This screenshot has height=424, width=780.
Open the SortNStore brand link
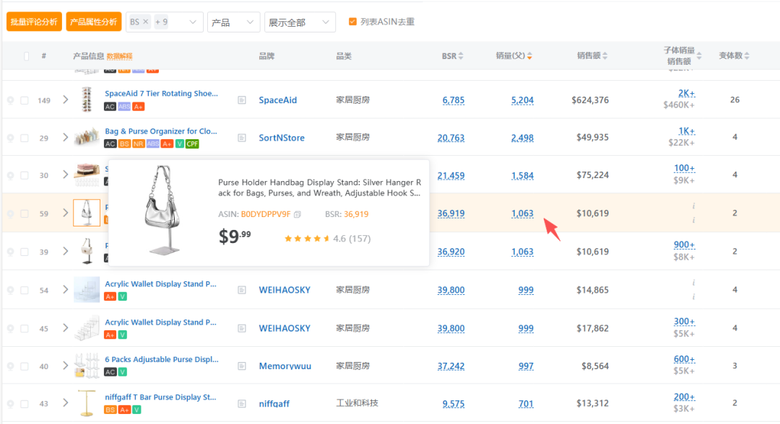[x=282, y=138]
